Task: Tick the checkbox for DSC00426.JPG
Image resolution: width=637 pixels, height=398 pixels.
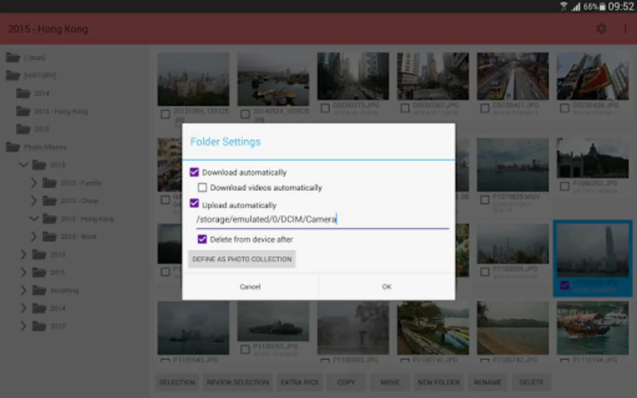Action: (x=565, y=108)
